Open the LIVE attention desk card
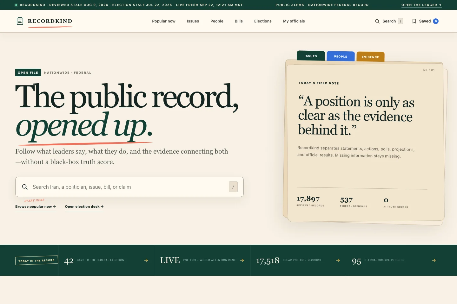457x304 pixels. click(202, 260)
